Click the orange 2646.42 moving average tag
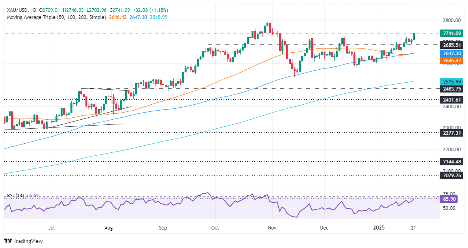The image size is (468, 248). 451,61
